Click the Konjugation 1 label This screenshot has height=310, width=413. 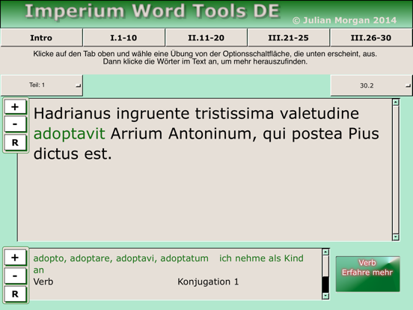[208, 282]
